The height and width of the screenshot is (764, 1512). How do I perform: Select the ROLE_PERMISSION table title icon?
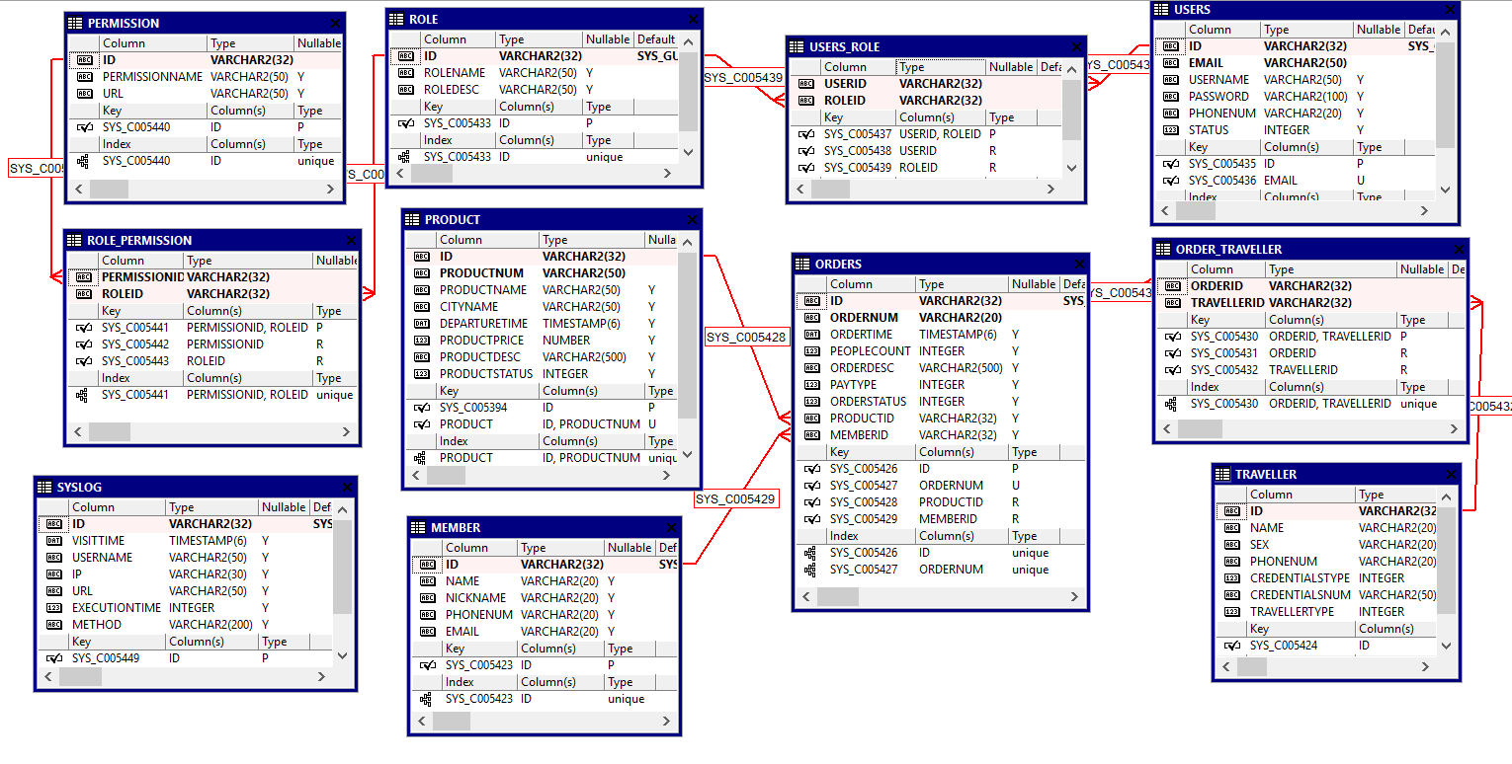pyautogui.click(x=74, y=240)
